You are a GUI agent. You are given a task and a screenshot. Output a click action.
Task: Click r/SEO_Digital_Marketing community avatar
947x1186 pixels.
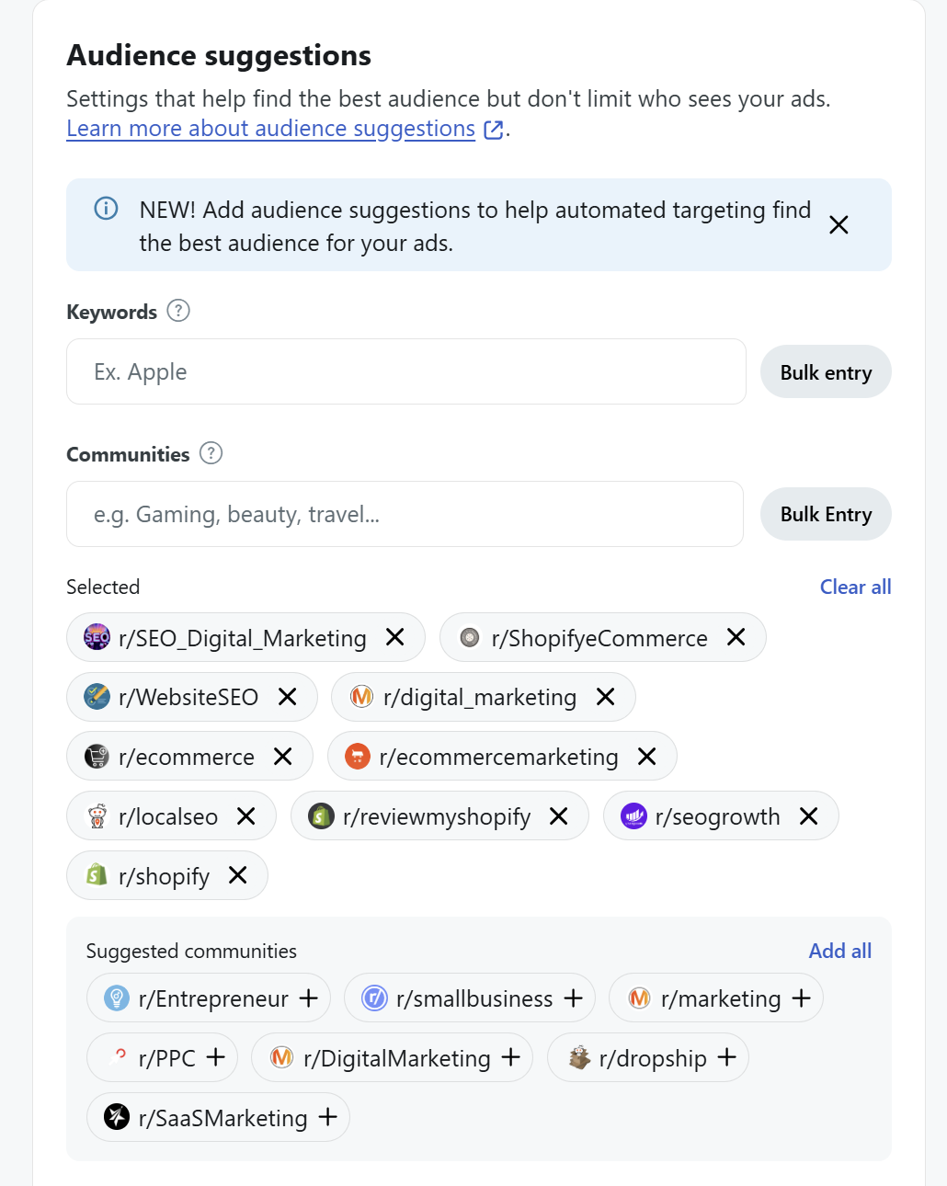coord(97,636)
